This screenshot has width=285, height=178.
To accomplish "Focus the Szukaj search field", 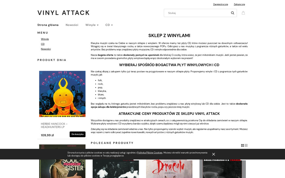I will pyautogui.click(x=198, y=13).
